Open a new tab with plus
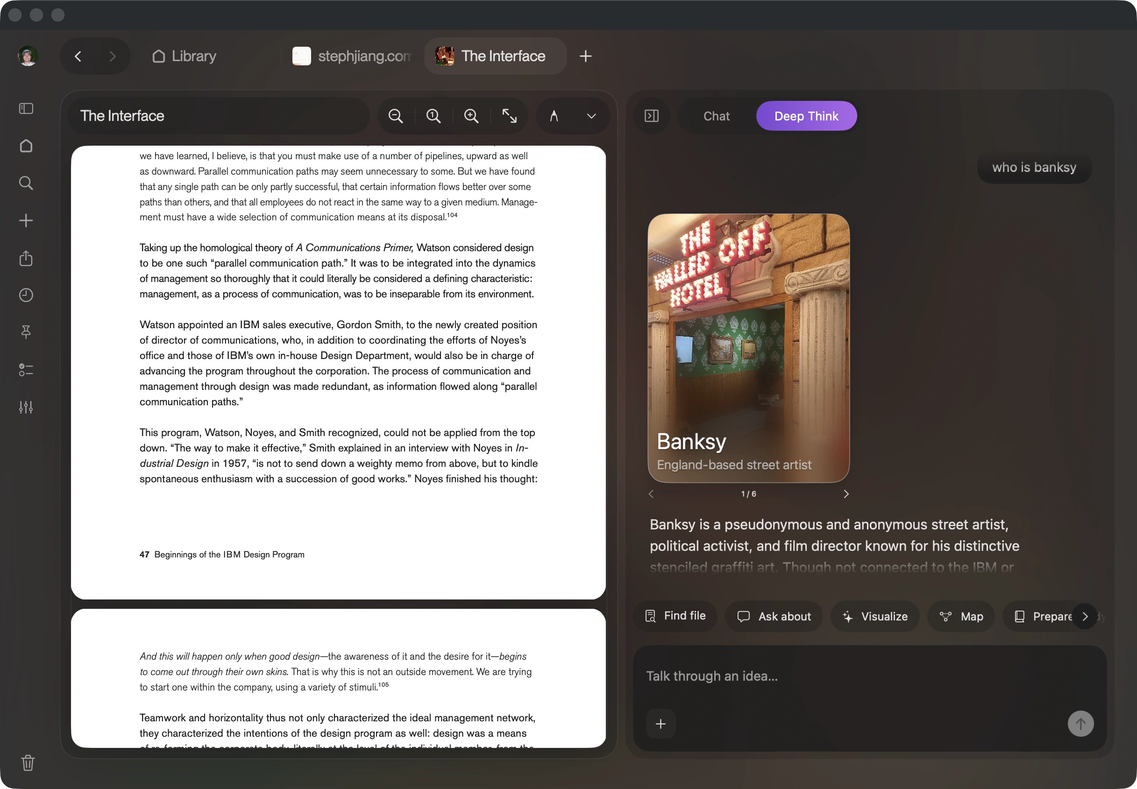This screenshot has height=789, width=1137. coord(586,56)
